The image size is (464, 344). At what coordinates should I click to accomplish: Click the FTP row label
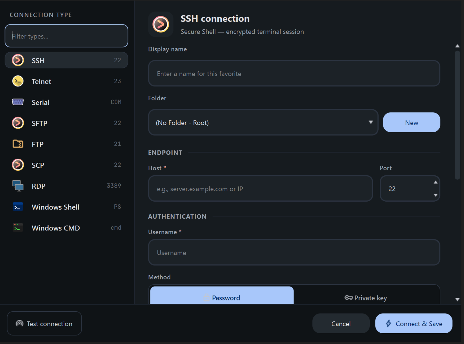(37, 144)
